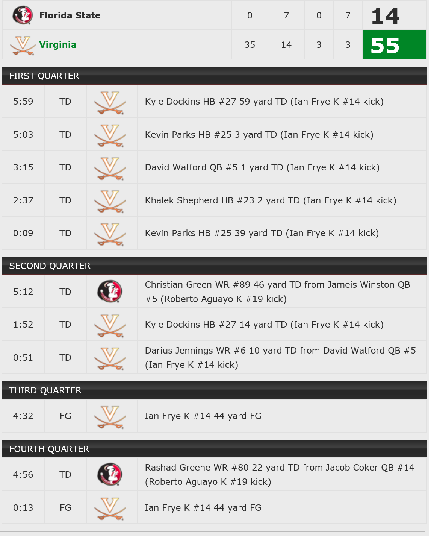The image size is (431, 536).
Task: Click Florida State final score 14
Action: coord(386,16)
